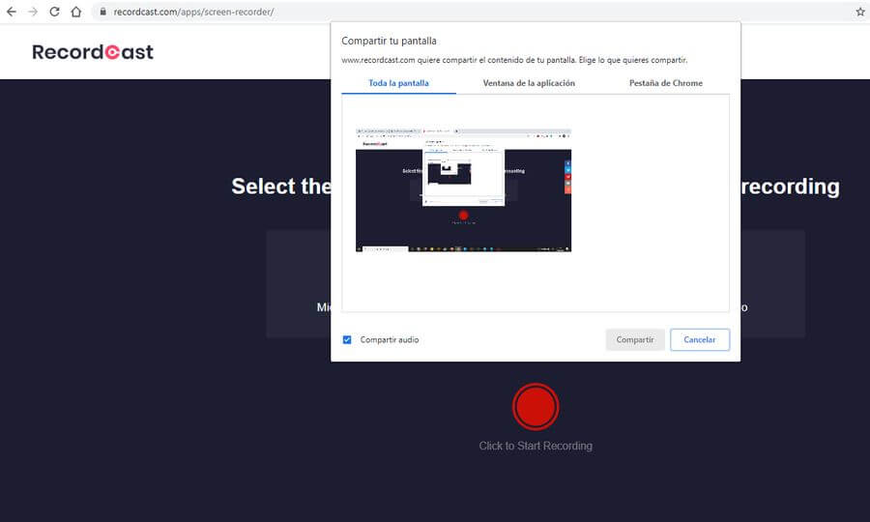870x522 pixels.
Task: Click the RecordCast logo
Action: point(93,52)
